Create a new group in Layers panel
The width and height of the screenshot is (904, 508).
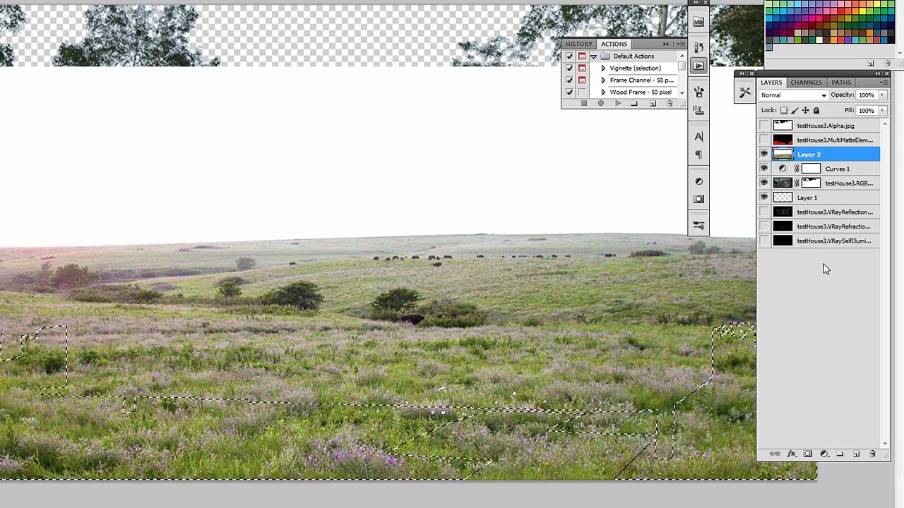tap(840, 454)
